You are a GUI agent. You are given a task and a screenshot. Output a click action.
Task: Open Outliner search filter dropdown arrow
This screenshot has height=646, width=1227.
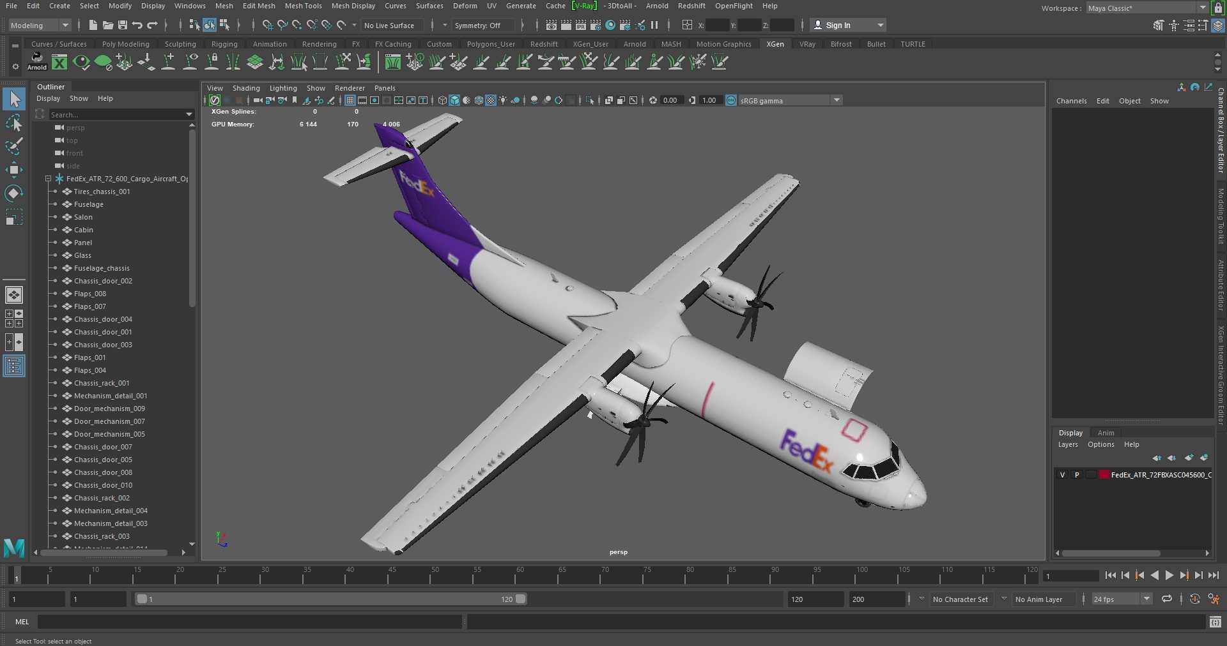click(189, 114)
